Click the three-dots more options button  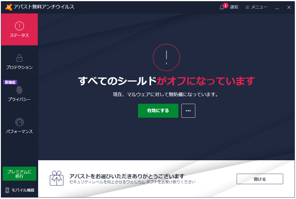point(188,110)
